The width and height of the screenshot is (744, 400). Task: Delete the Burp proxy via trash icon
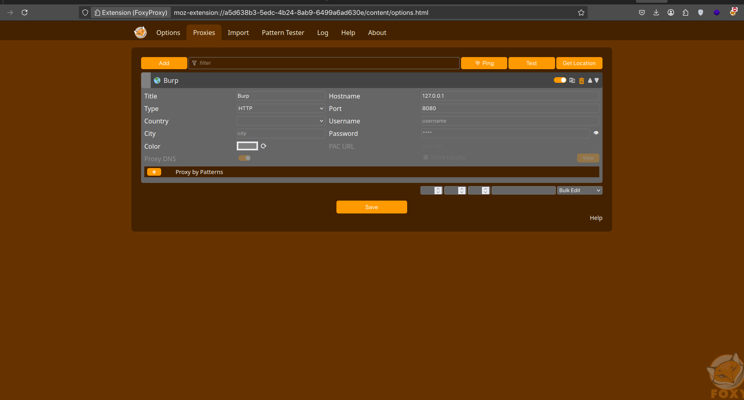coord(581,81)
